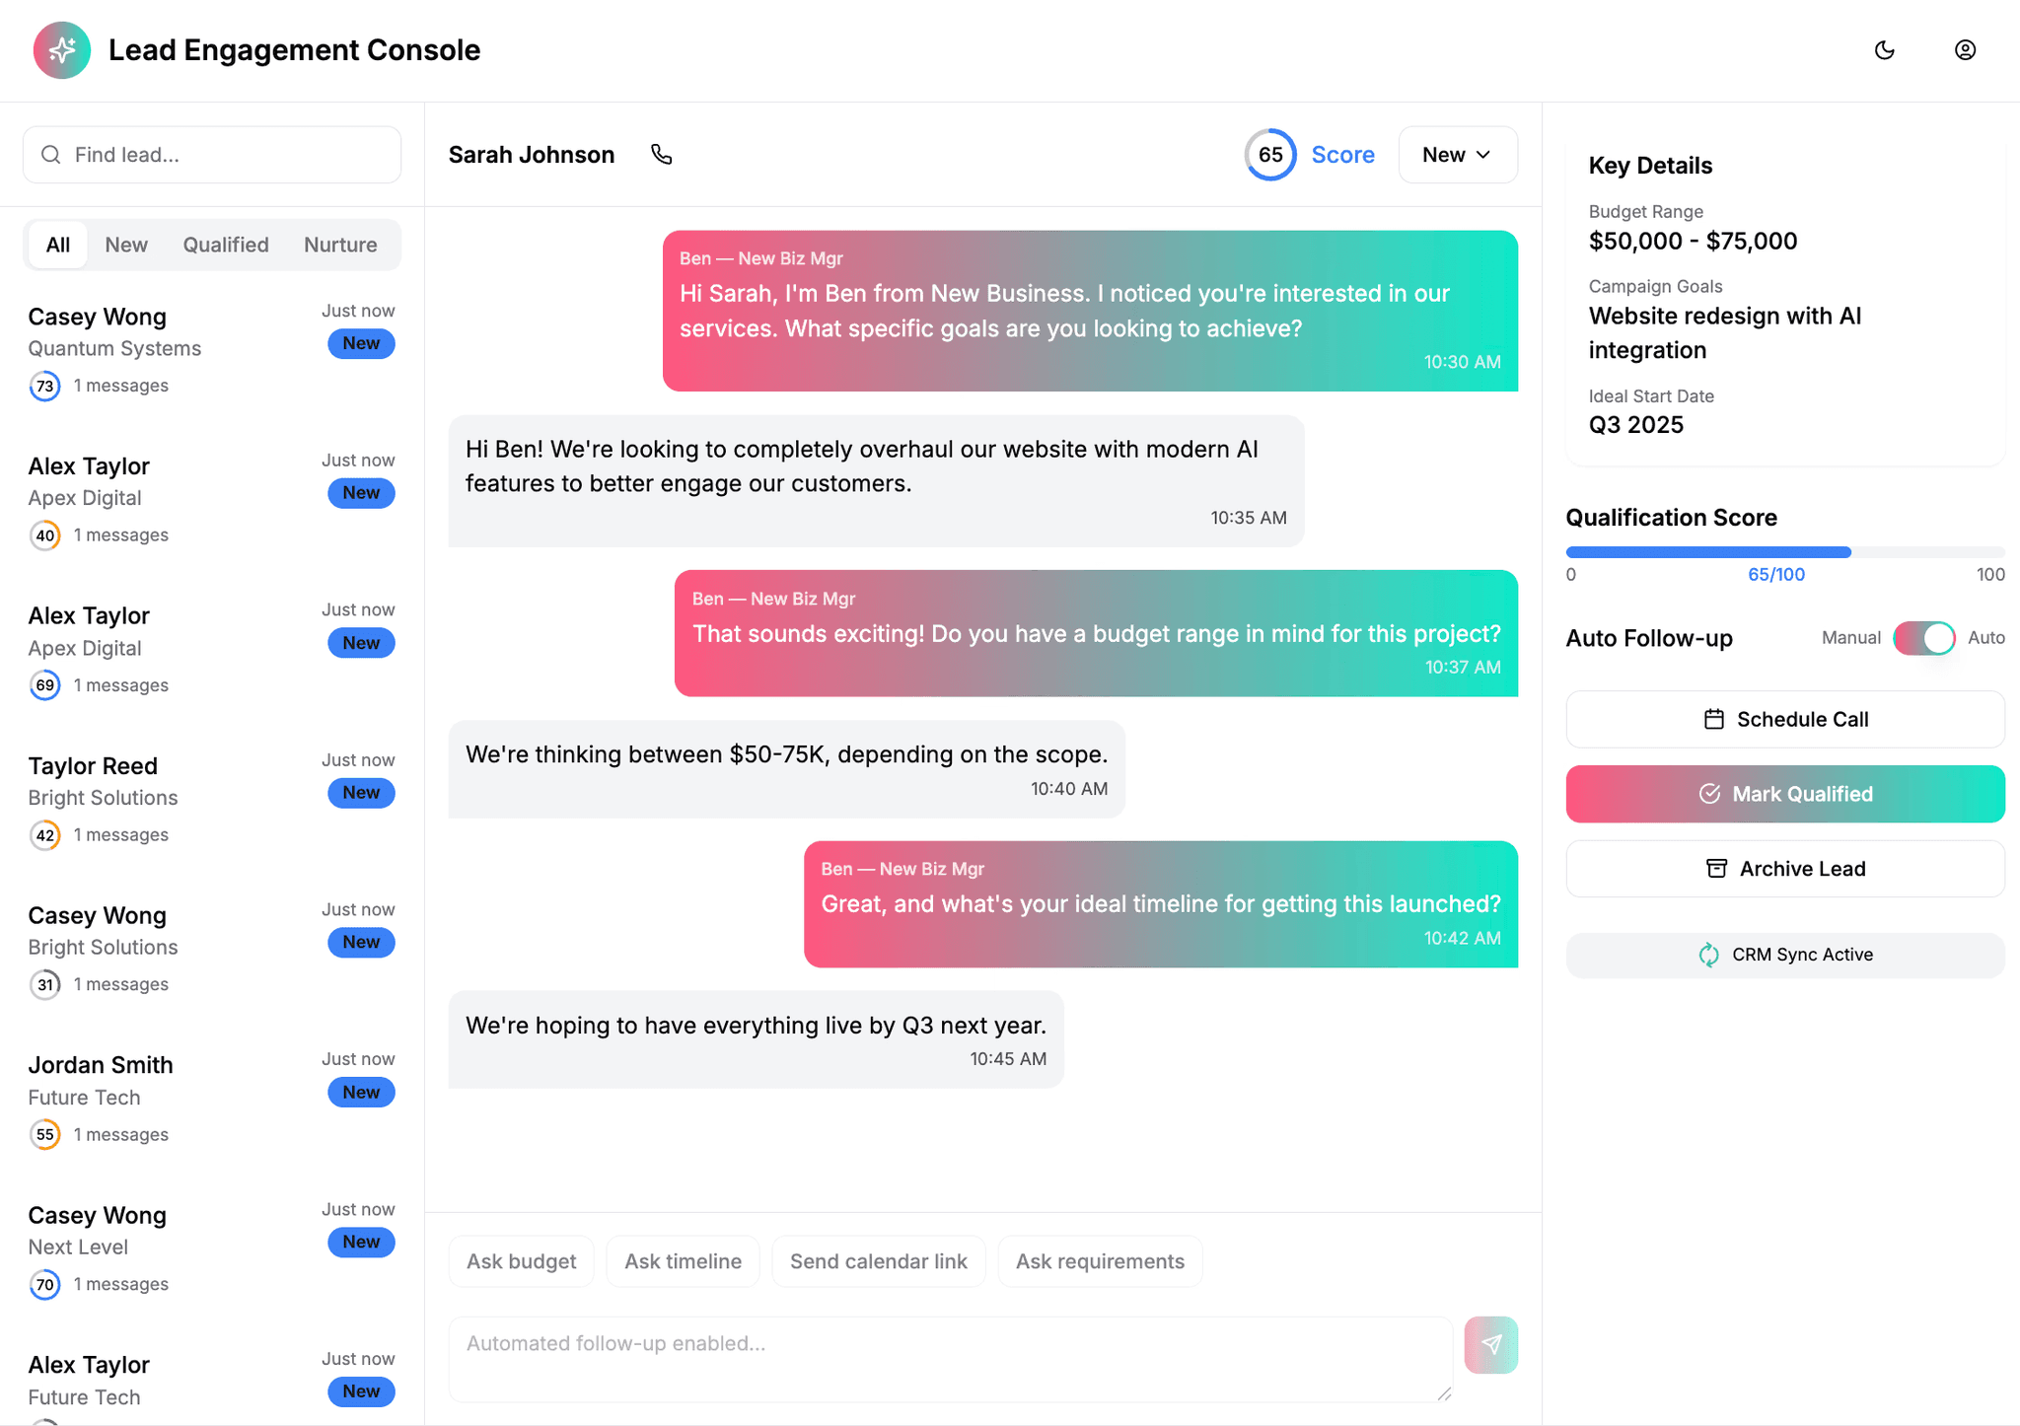Click the Qualification Score progress bar
Screen dimensions: 2020x1426
coord(1784,552)
